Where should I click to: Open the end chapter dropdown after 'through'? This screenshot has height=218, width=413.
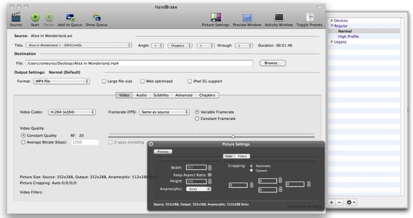[x=244, y=45]
